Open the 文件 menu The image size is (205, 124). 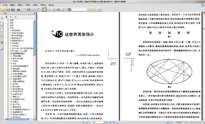(5, 5)
